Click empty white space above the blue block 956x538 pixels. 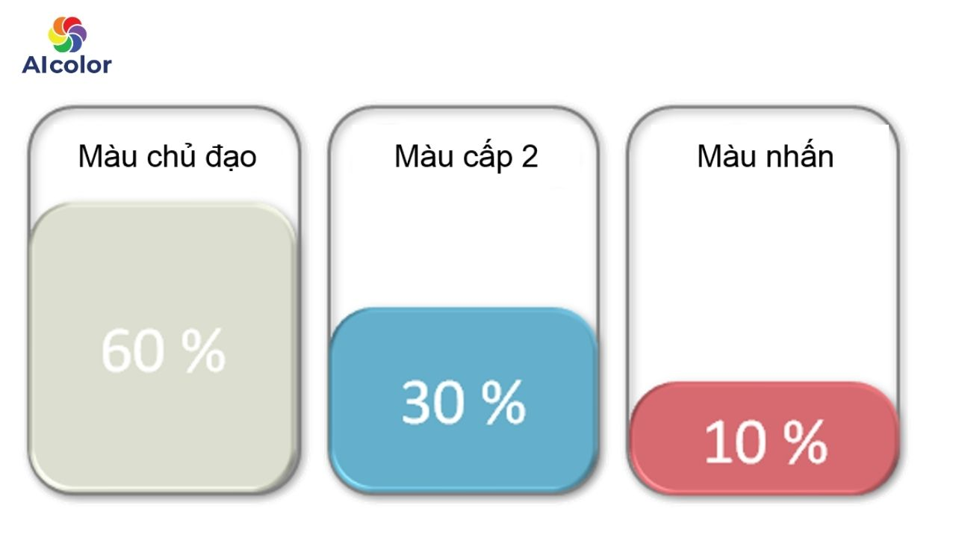[463, 239]
